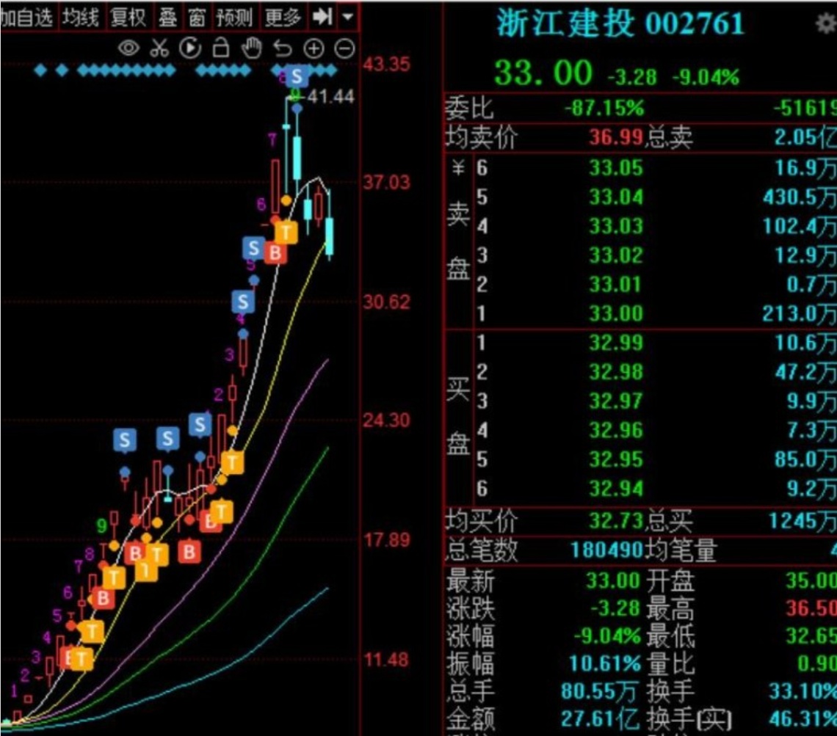This screenshot has width=837, height=736.
Task: Select sell level 2 price 33.01
Action: click(x=616, y=284)
